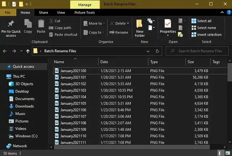
Task: Open the Move to dropdown
Action: 94,23
